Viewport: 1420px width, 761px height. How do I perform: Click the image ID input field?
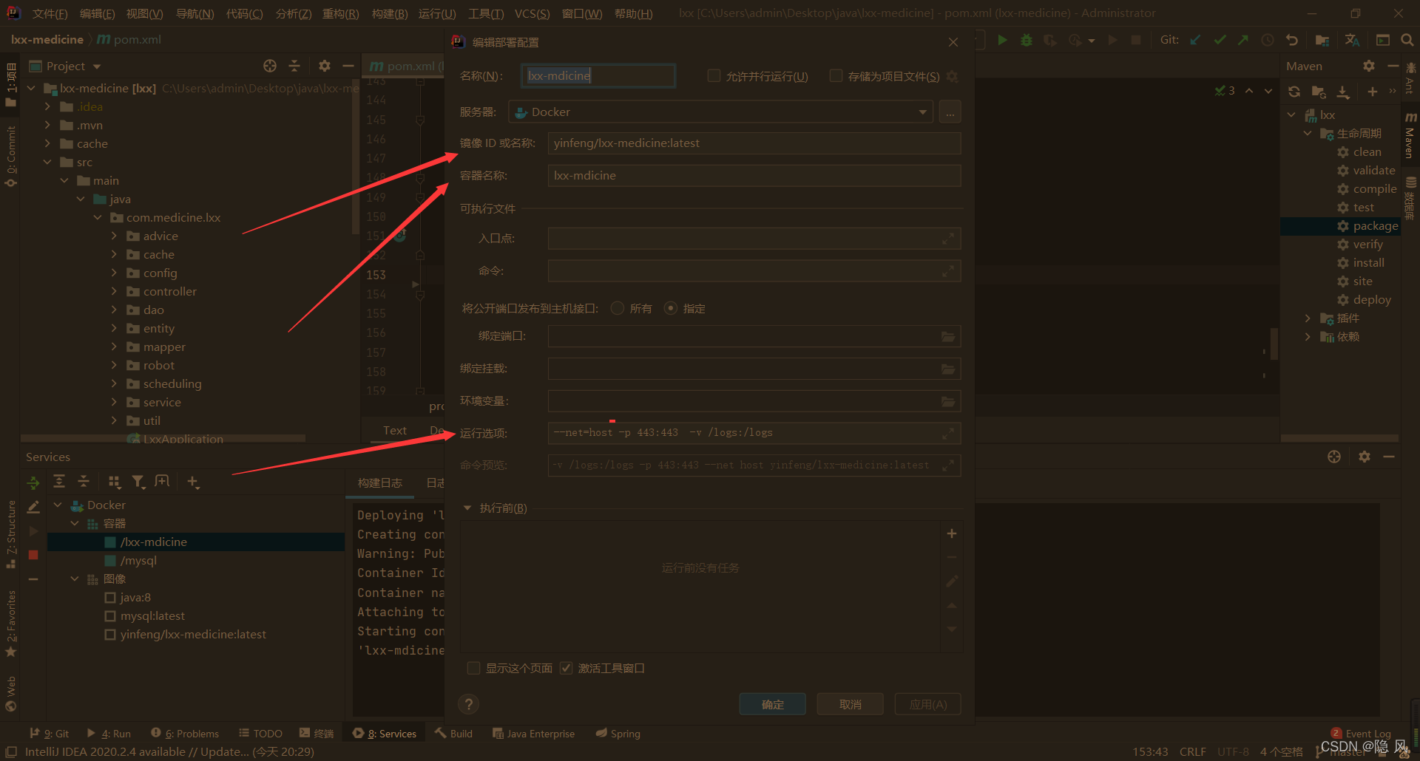754,143
